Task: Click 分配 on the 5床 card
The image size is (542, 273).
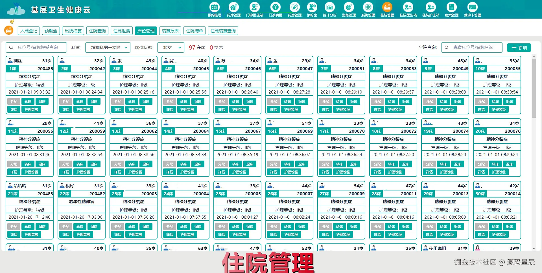Action: point(222,101)
